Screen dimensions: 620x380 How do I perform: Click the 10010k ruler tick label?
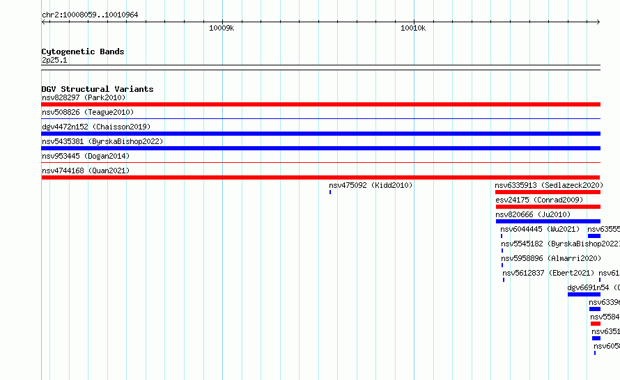(x=413, y=28)
